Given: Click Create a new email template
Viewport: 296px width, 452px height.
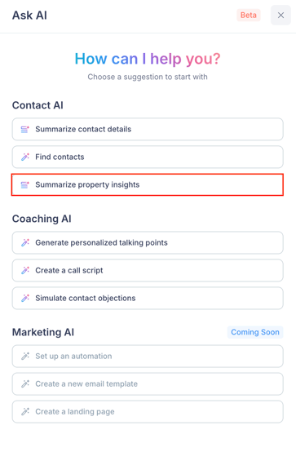Looking at the screenshot, I should 148,384.
